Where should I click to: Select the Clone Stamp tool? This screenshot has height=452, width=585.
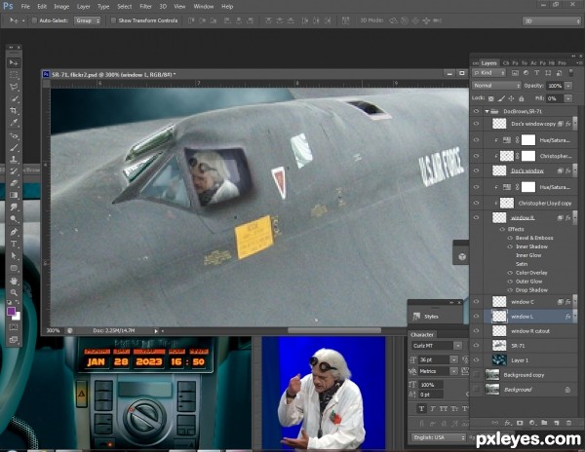point(14,159)
